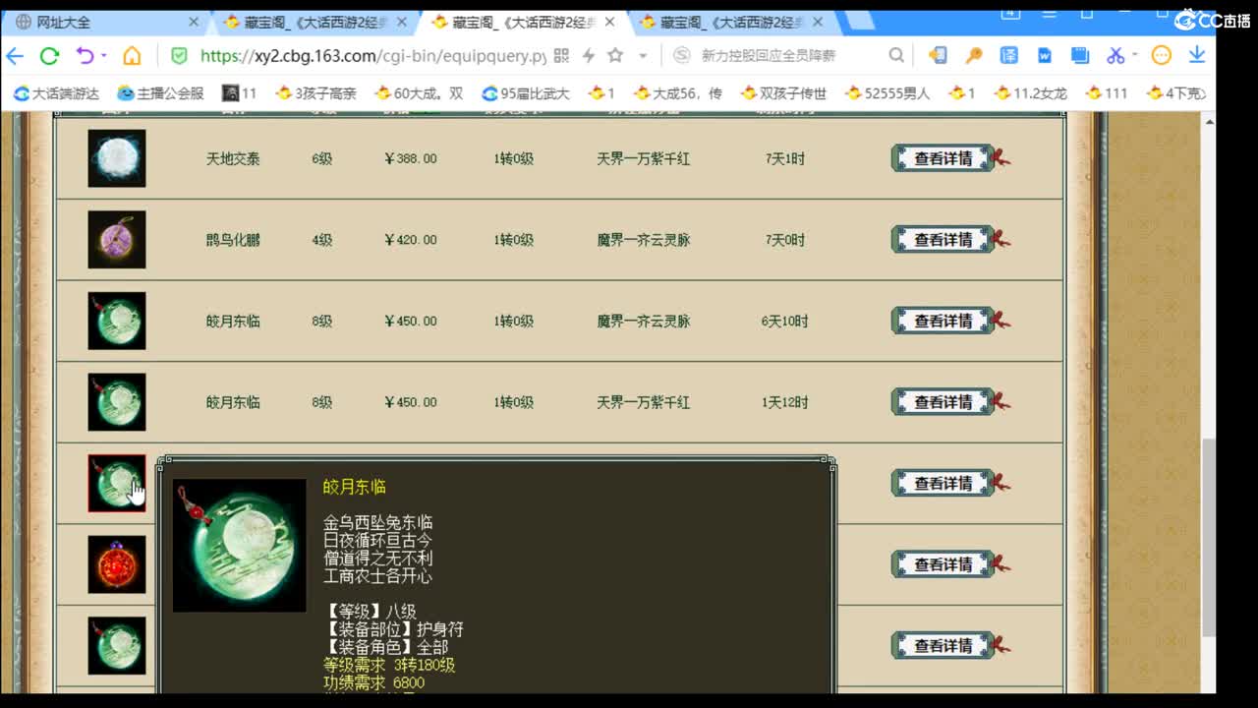View details for 皎月东临 6天10时 item

click(x=943, y=322)
